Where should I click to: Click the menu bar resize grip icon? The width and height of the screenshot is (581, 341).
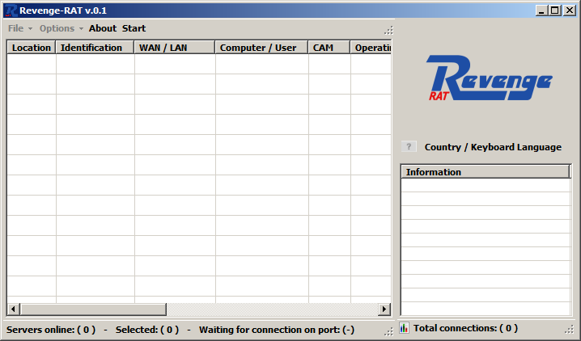tap(388, 29)
